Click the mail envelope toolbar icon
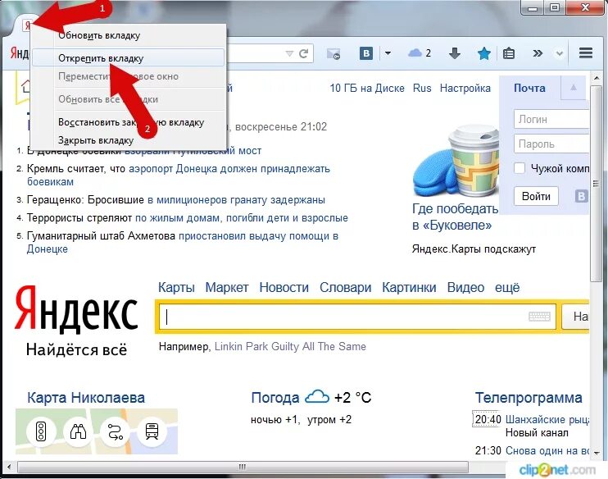This screenshot has height=479, width=608. coord(333,54)
